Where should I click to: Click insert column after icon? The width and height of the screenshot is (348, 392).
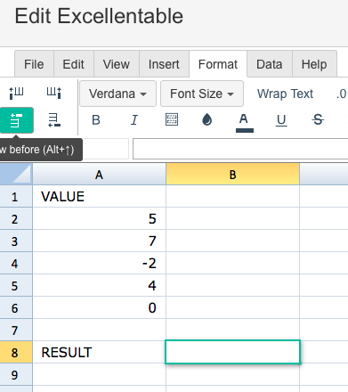click(54, 93)
